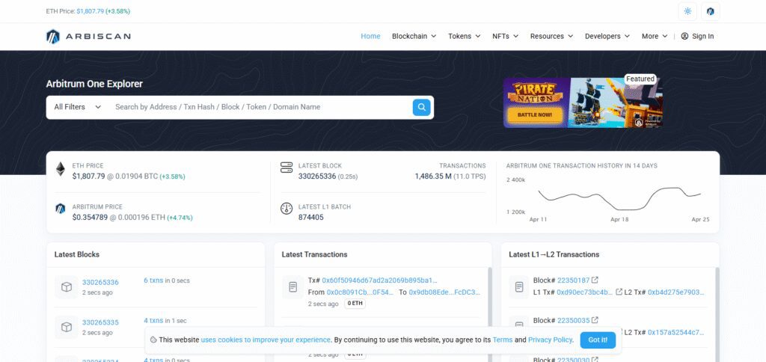Focus the address search input field
The height and width of the screenshot is (362, 766).
(x=261, y=107)
